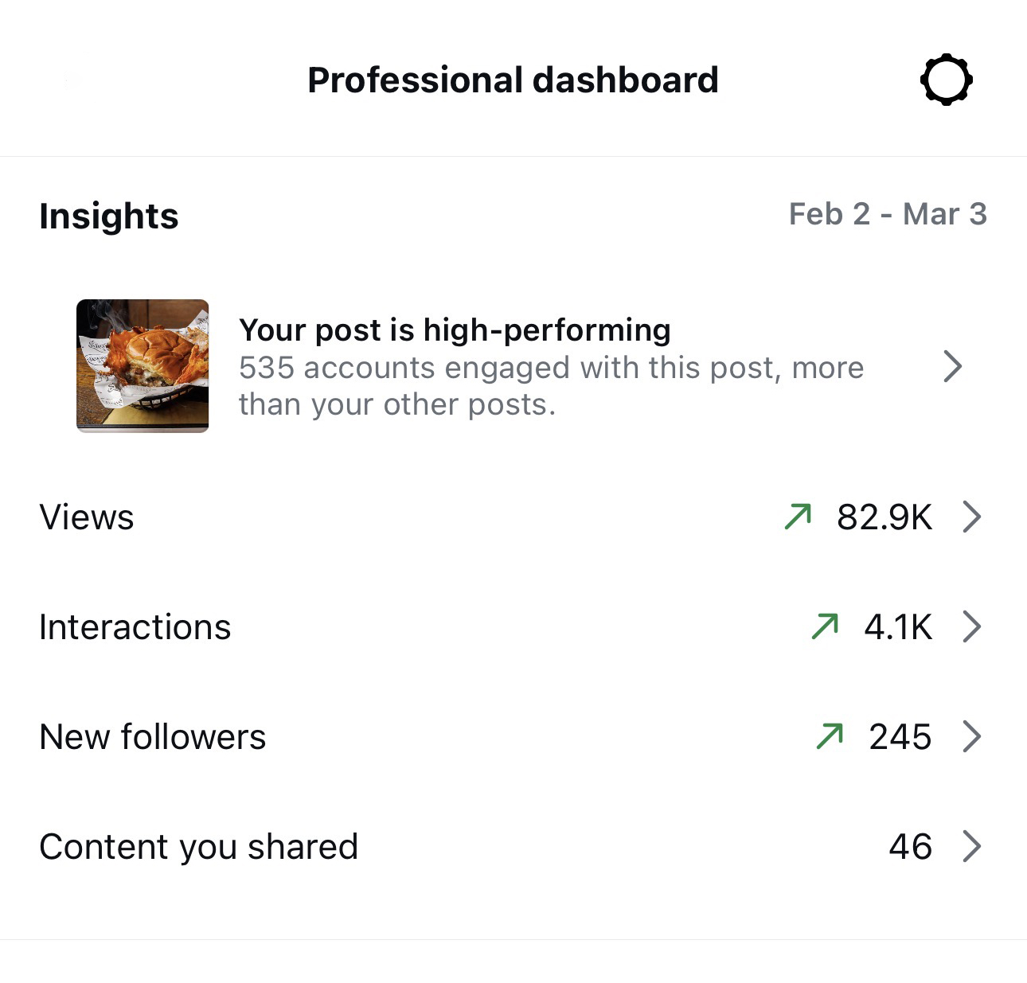
Task: Open Content you shared using its chevron
Action: [972, 846]
